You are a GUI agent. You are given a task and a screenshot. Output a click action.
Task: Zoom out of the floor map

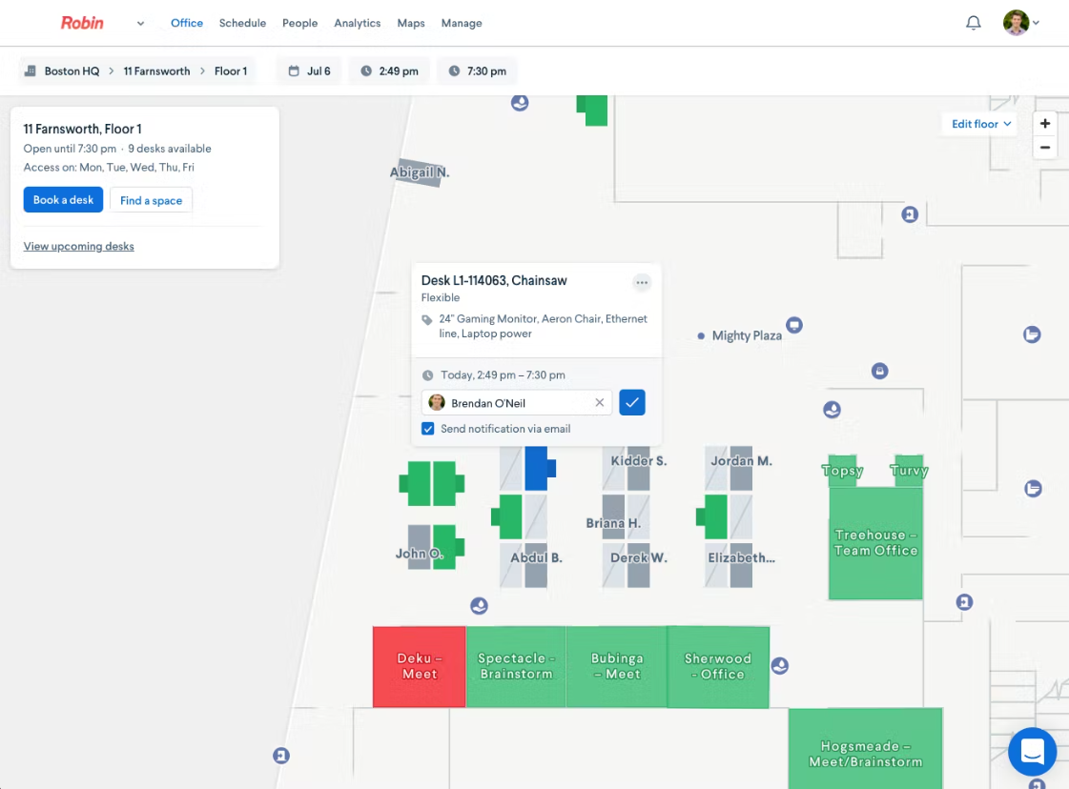[x=1044, y=147]
